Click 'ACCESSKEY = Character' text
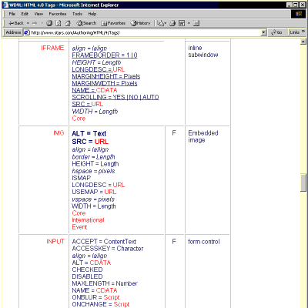This screenshot has width=308, height=308. point(108,249)
